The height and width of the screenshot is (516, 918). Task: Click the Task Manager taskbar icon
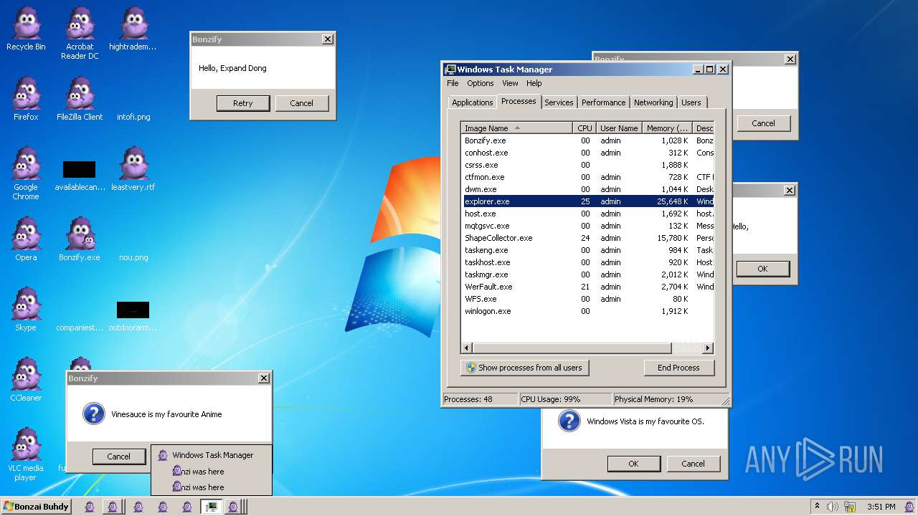211,507
